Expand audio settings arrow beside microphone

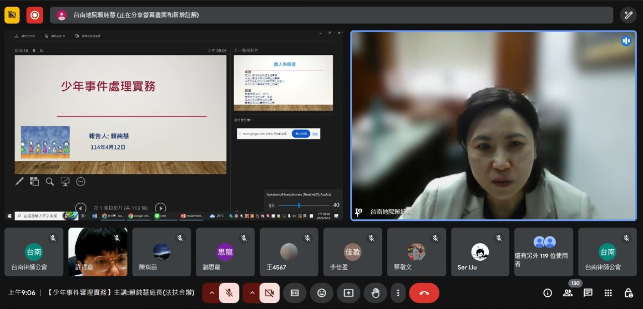pos(211,293)
